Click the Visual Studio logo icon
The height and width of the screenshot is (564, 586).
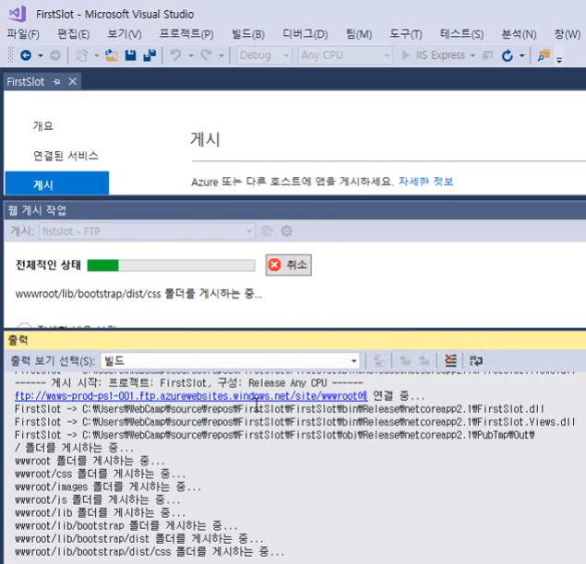(x=18, y=14)
